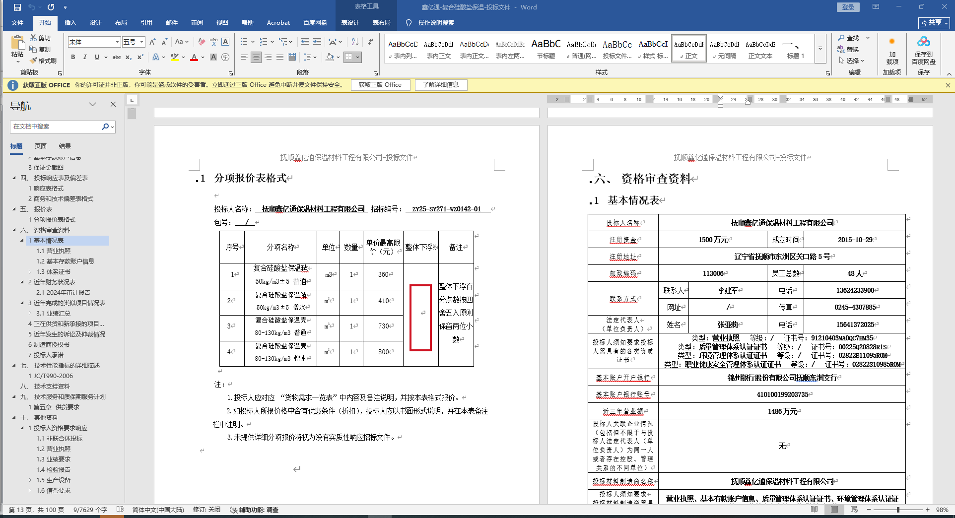
Task: Apply yellow text highlight color
Action: pos(174,57)
